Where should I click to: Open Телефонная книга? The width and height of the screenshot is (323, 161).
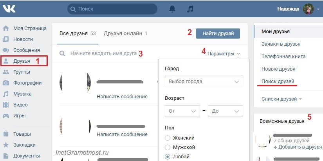tap(283, 57)
